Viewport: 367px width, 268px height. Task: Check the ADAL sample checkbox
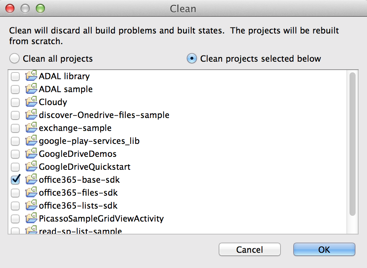(15, 89)
